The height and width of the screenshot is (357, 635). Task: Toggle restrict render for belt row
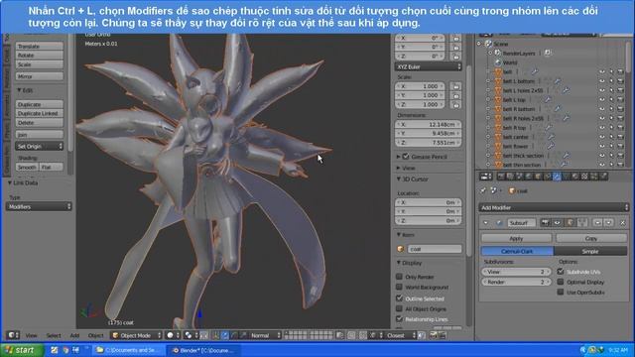click(620, 72)
